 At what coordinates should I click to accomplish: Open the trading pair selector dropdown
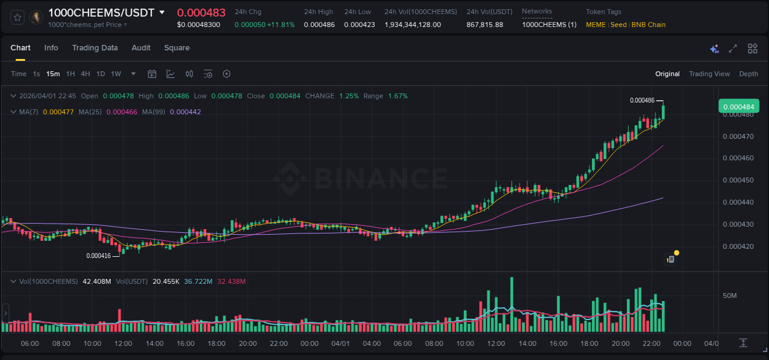point(161,12)
